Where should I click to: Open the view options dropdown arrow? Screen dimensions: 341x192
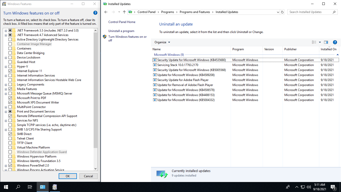(x=320, y=42)
